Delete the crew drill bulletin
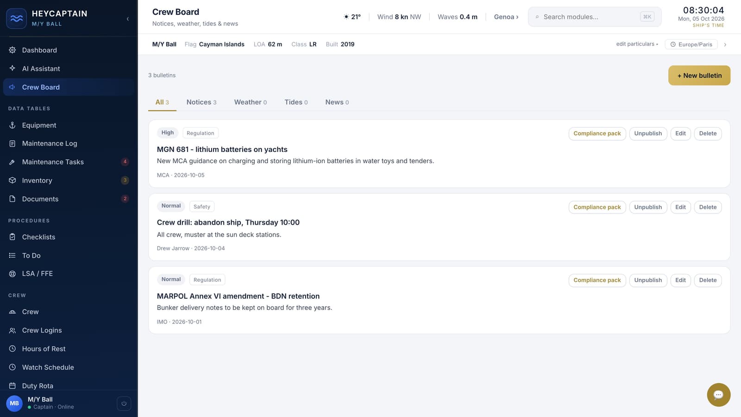Viewport: 741px width, 417px height. (x=708, y=207)
